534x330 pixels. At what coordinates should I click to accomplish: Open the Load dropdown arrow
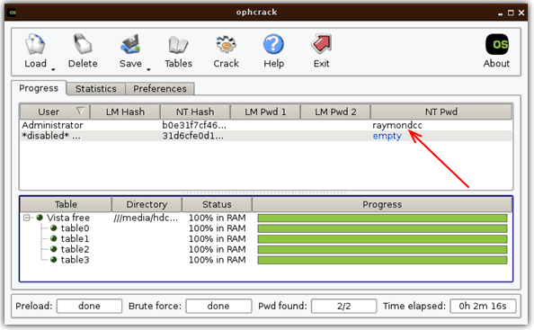click(x=53, y=70)
